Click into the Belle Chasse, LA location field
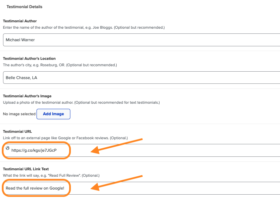Image resolution: width=280 pixels, height=198 pixels. 141,78
